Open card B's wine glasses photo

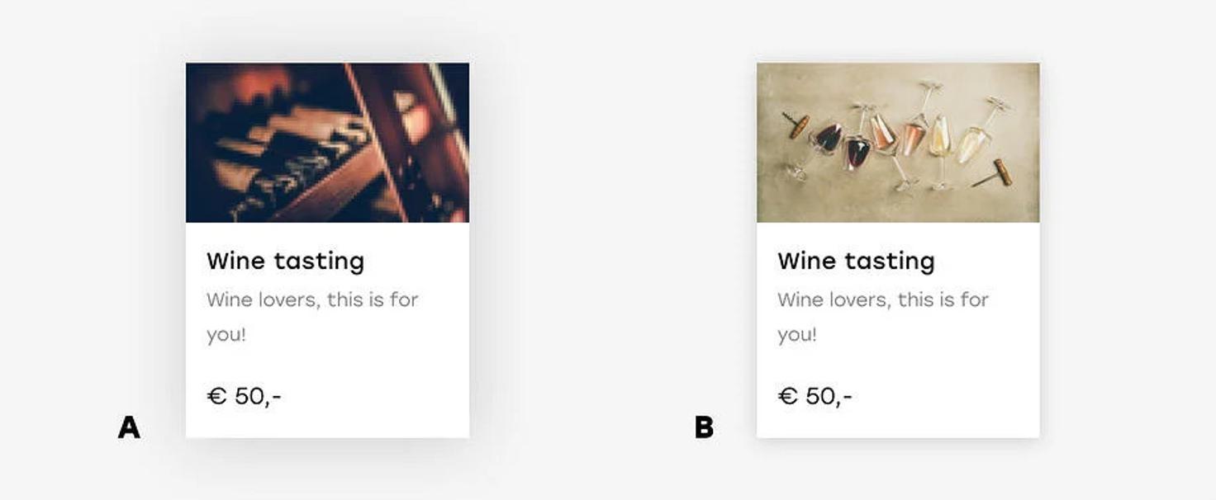point(898,143)
